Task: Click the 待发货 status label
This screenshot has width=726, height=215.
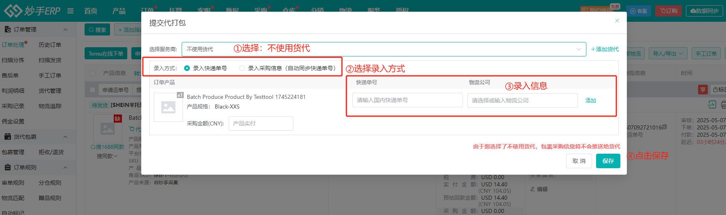Action: [x=100, y=105]
